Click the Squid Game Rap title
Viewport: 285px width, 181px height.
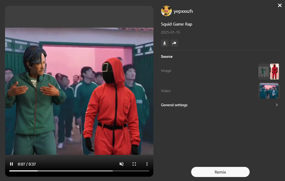[177, 24]
